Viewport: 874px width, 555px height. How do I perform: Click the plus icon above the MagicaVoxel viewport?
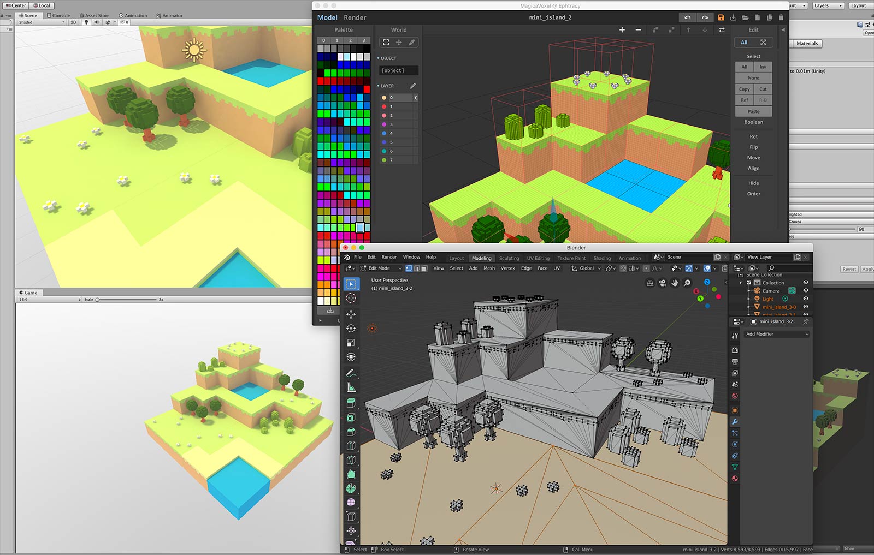(x=622, y=30)
